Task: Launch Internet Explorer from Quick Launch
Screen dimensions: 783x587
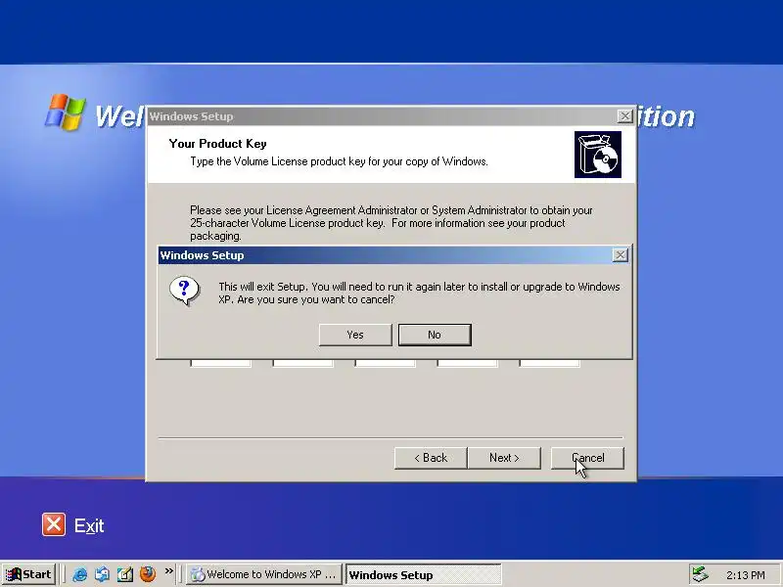Action: tap(80, 574)
